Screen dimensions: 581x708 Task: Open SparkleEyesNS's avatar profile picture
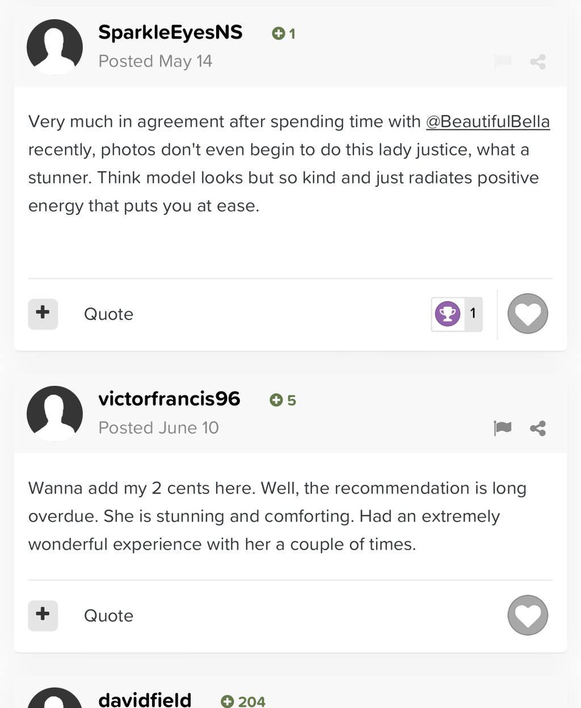[54, 47]
